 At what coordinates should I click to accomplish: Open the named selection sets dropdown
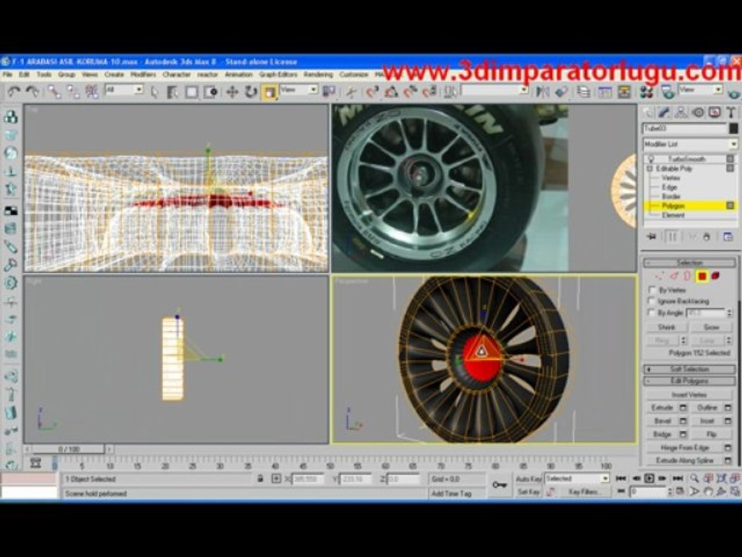coord(495,90)
